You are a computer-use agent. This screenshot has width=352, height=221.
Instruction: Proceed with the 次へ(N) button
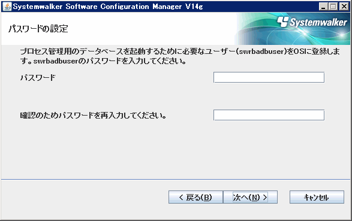coord(250,197)
